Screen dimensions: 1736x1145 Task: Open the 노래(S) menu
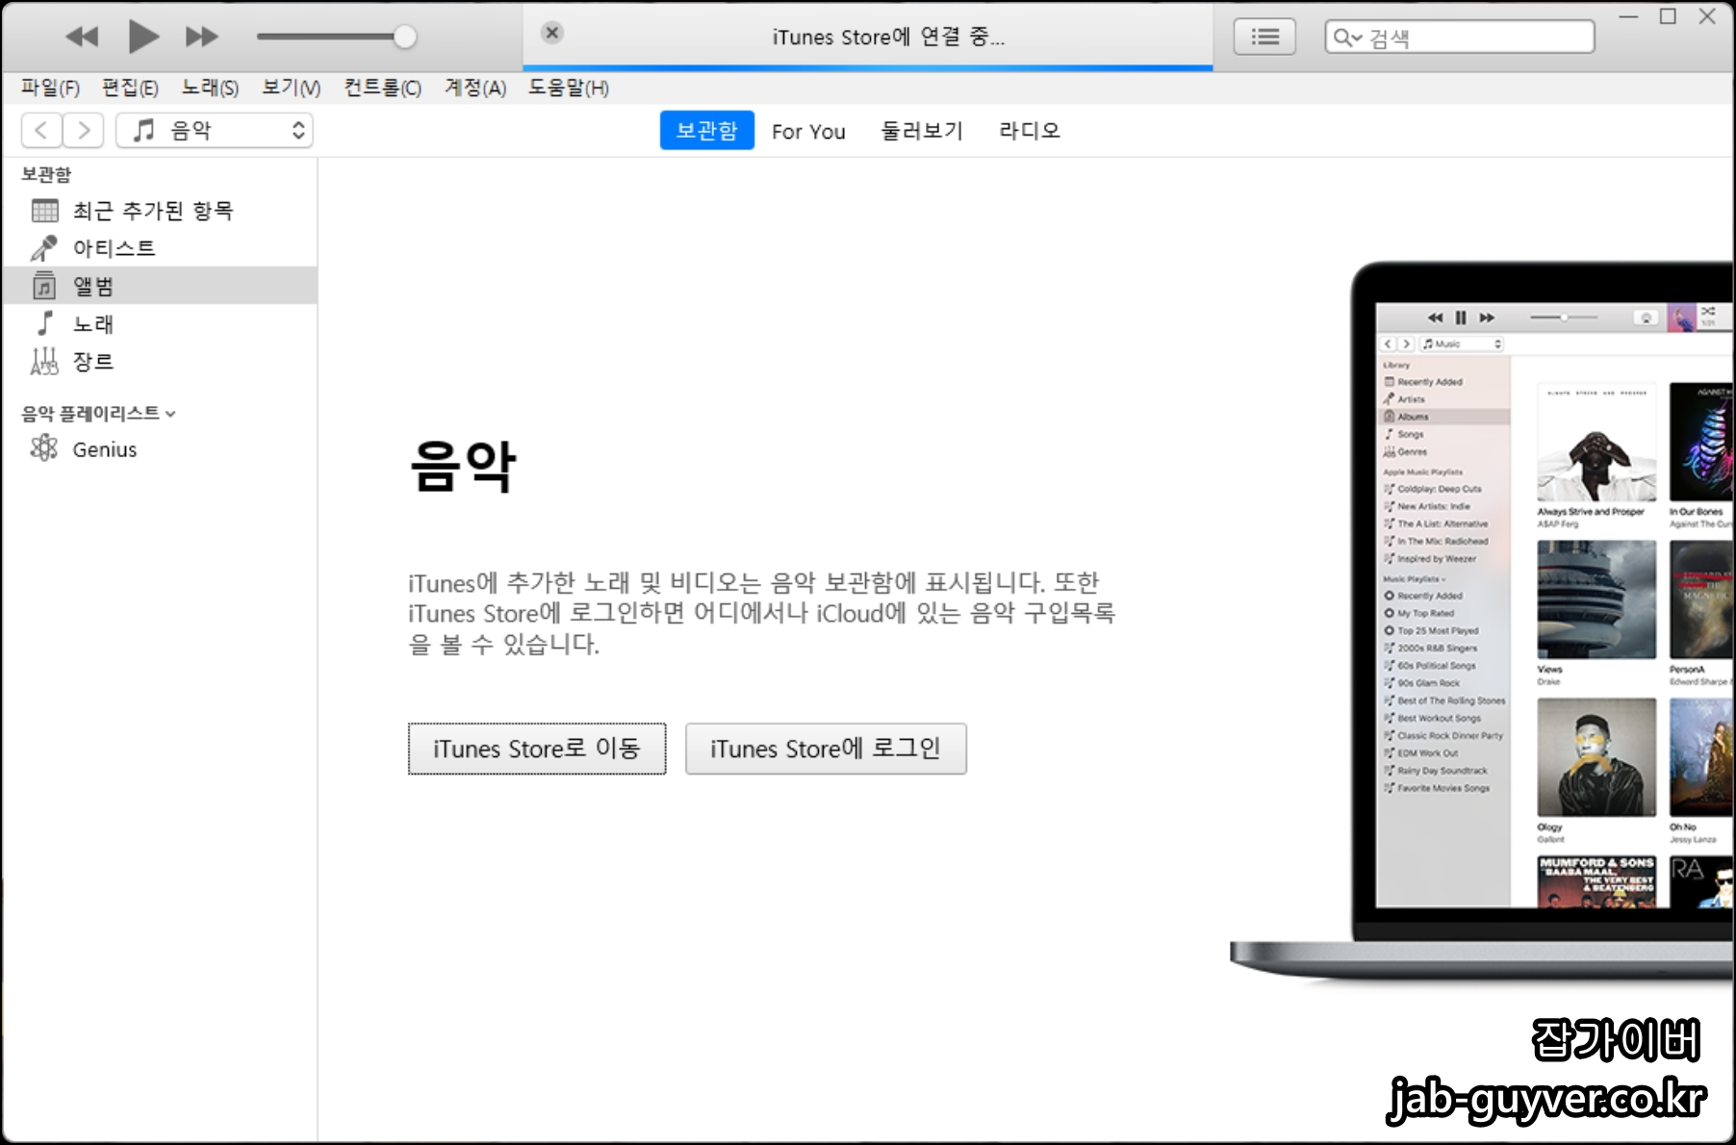pyautogui.click(x=211, y=88)
